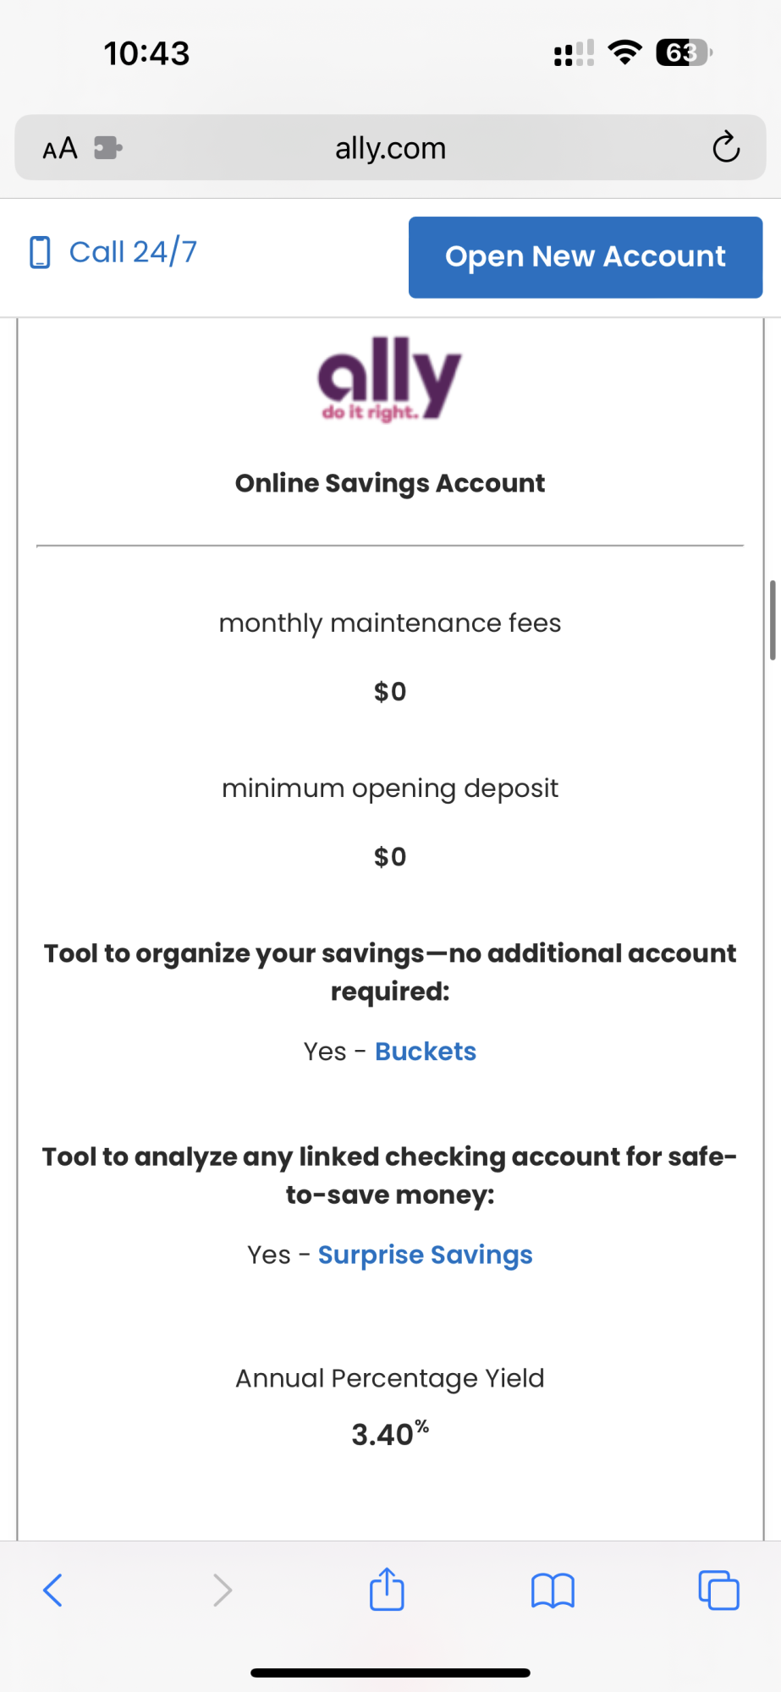Click the page scrollbar indicator
Screen dimensions: 781x1692
point(772,619)
